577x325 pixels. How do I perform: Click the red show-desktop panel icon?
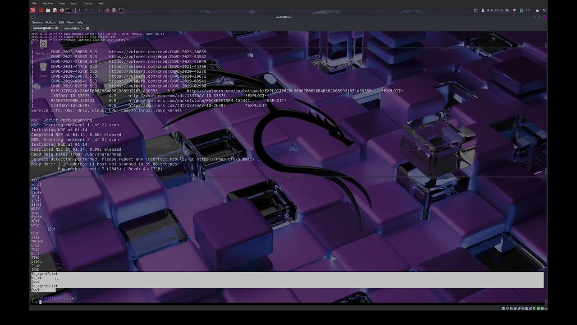(x=41, y=10)
